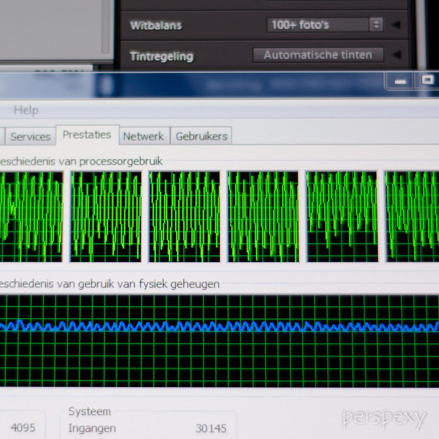The height and width of the screenshot is (439, 439).
Task: Switch to the Netwerk tab
Action: [144, 137]
